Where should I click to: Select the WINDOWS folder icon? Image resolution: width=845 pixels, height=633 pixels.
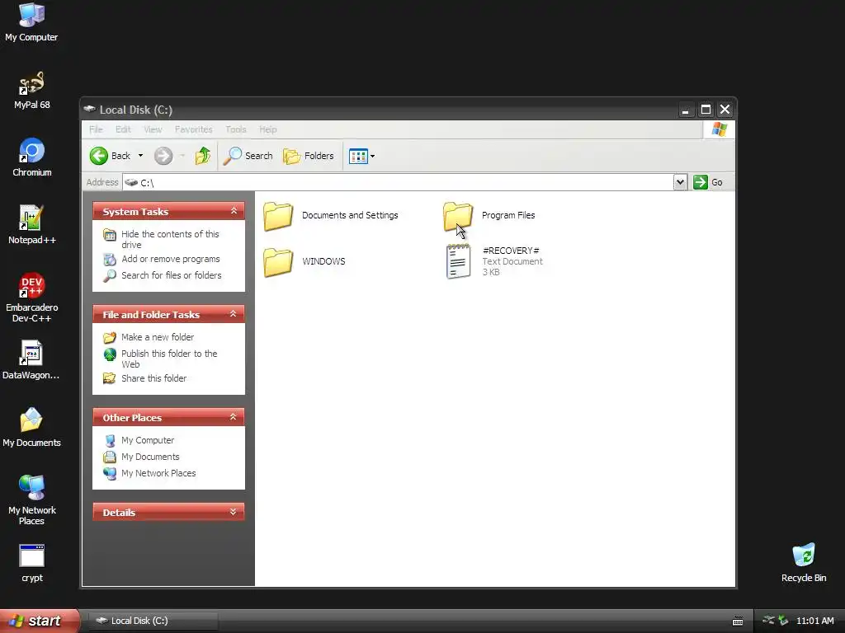pyautogui.click(x=278, y=262)
